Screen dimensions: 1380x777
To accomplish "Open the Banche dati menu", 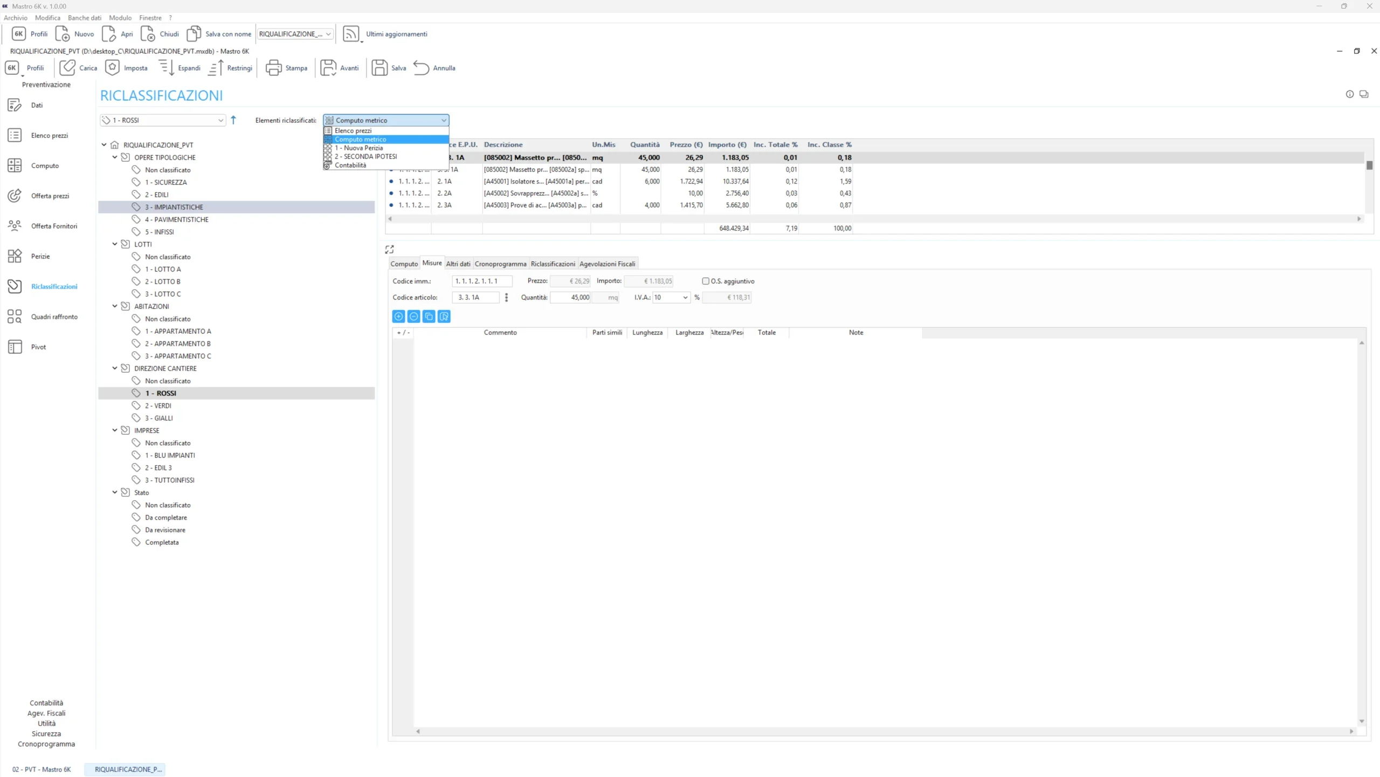I will tap(85, 18).
